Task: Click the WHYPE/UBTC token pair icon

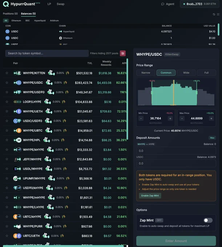Action: click(x=17, y=130)
